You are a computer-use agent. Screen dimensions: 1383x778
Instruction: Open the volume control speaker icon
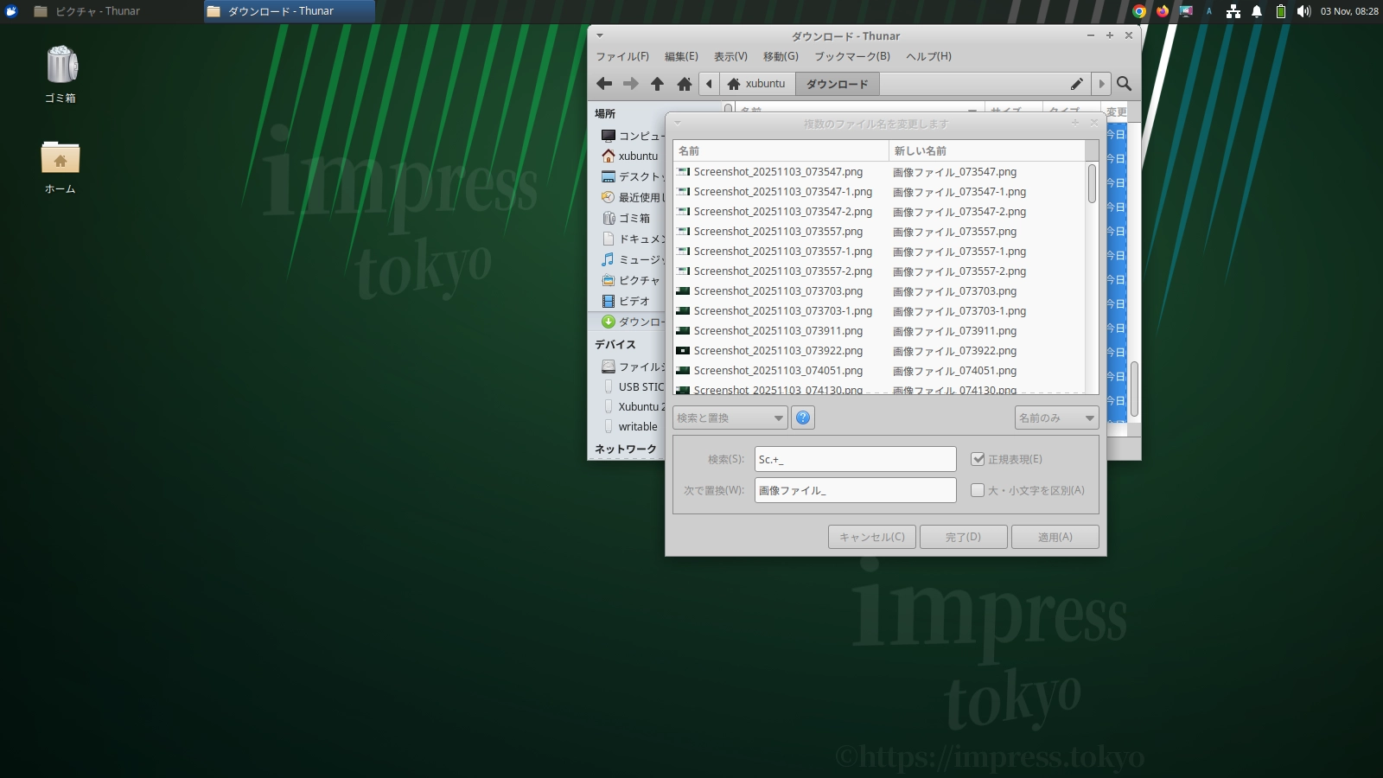1303,11
